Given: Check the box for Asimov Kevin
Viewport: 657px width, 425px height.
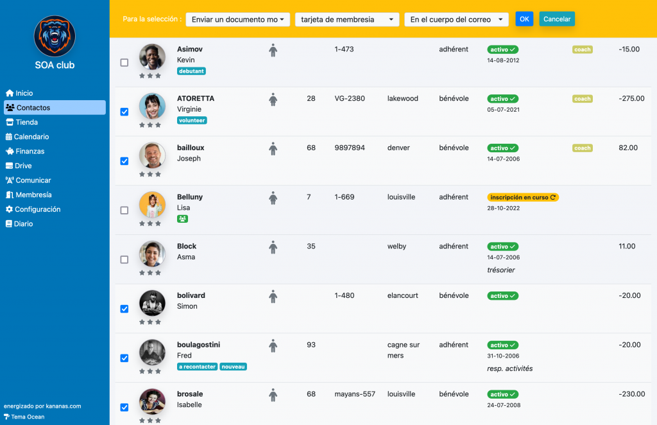Looking at the screenshot, I should (124, 62).
